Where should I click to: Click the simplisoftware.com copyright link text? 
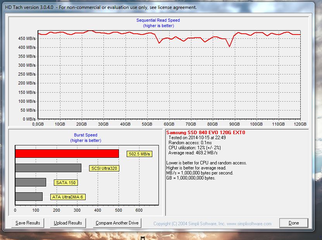(x=212, y=224)
